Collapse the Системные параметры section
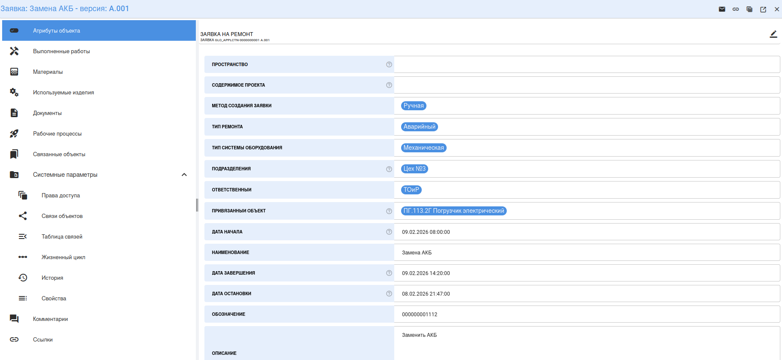782x360 pixels. tap(184, 175)
